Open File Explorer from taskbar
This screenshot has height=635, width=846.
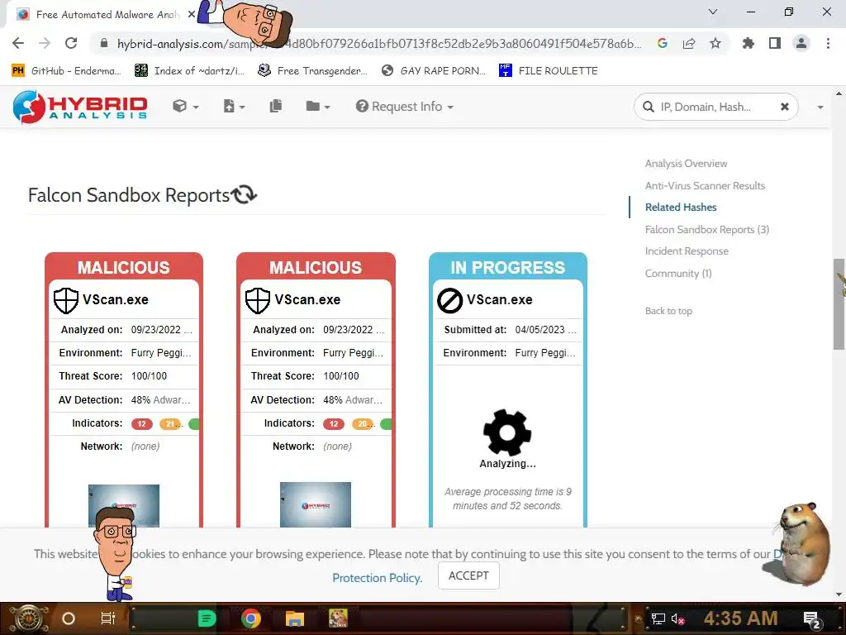(295, 618)
